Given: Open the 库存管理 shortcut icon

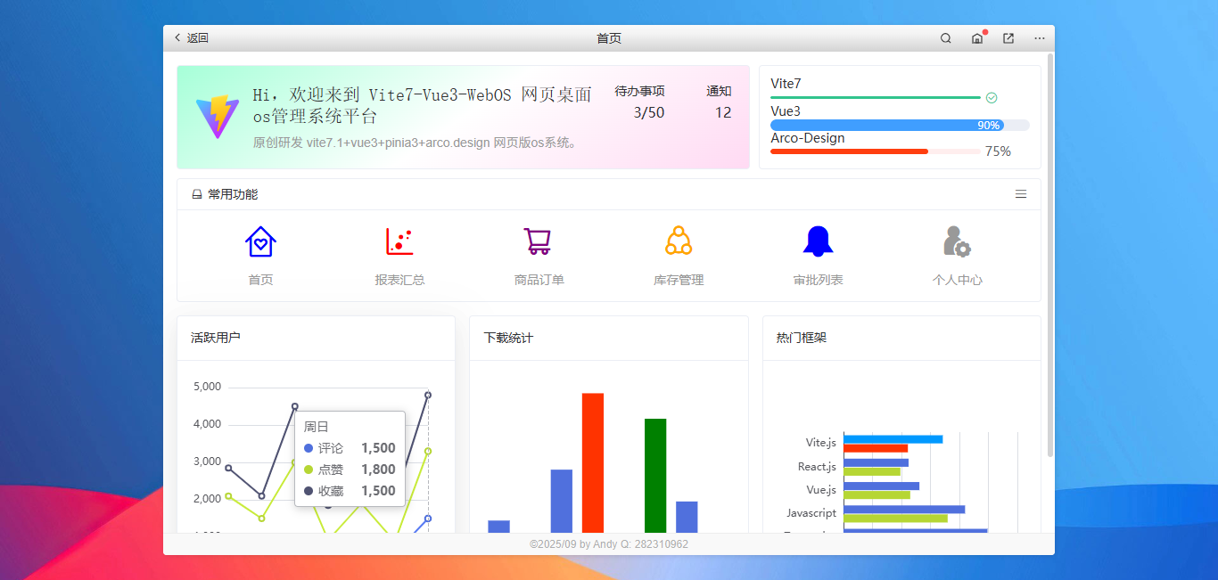Looking at the screenshot, I should pos(679,241).
